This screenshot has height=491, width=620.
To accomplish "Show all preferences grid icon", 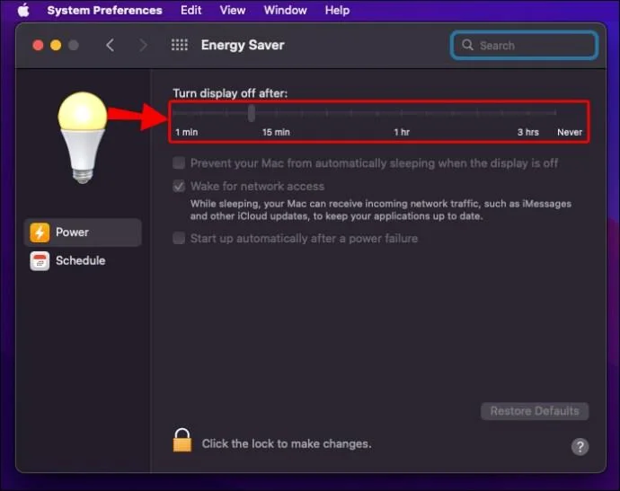I will pyautogui.click(x=180, y=45).
